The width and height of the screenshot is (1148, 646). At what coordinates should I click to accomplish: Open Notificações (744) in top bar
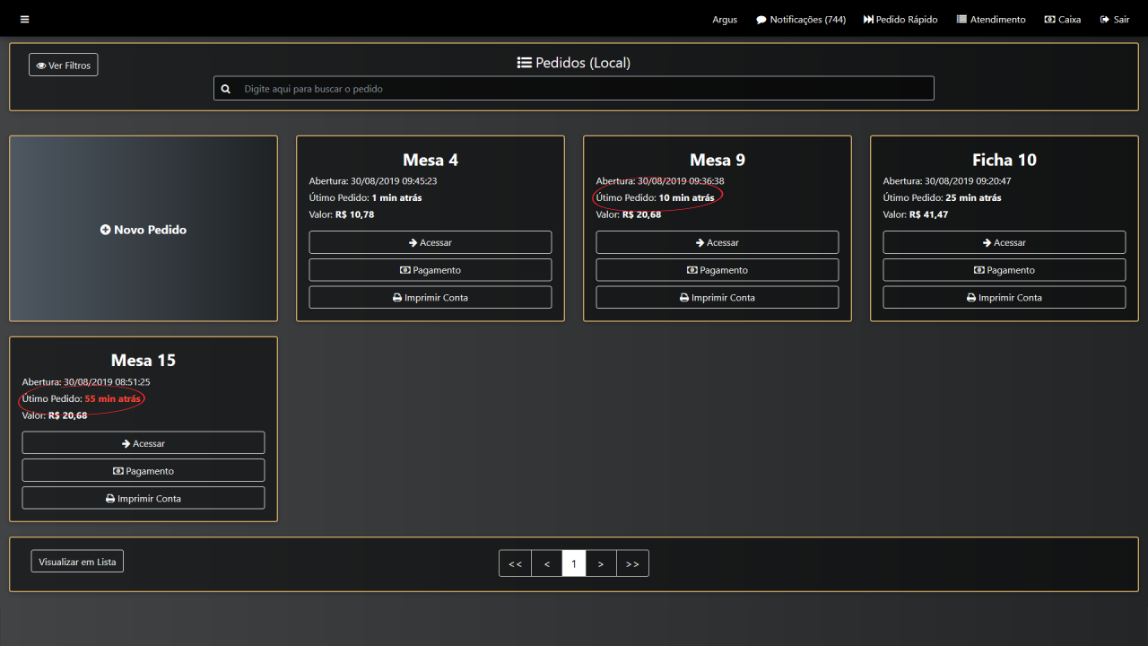pos(800,19)
